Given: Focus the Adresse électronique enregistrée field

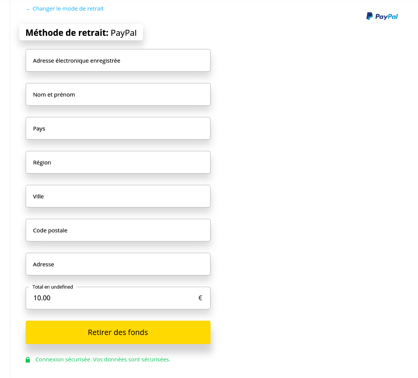Looking at the screenshot, I should (118, 60).
